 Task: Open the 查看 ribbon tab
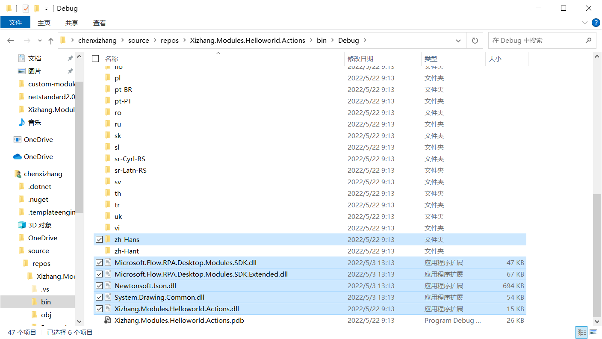(100, 23)
